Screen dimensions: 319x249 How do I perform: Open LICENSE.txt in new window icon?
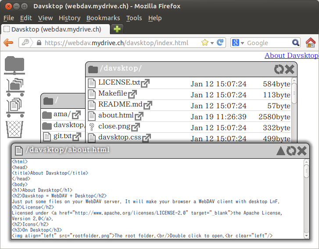coord(145,82)
